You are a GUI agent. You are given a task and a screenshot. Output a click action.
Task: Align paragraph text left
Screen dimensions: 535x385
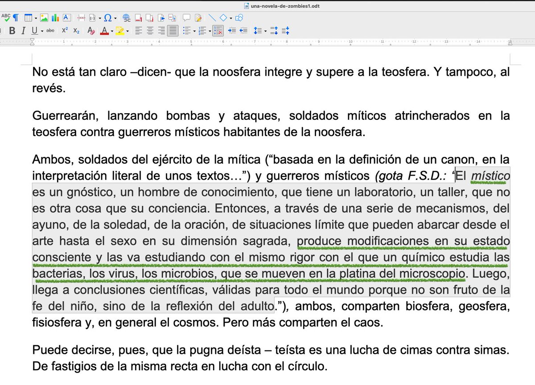pyautogui.click(x=139, y=31)
